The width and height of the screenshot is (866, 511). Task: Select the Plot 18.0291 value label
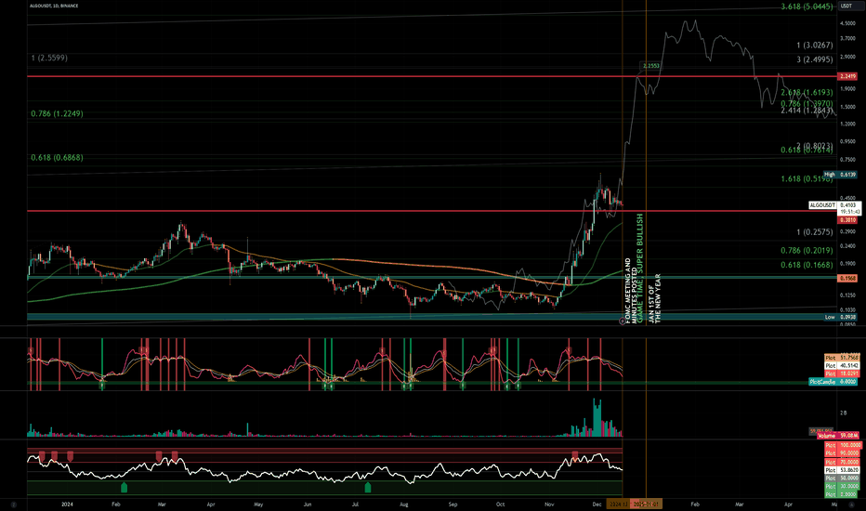pos(842,374)
